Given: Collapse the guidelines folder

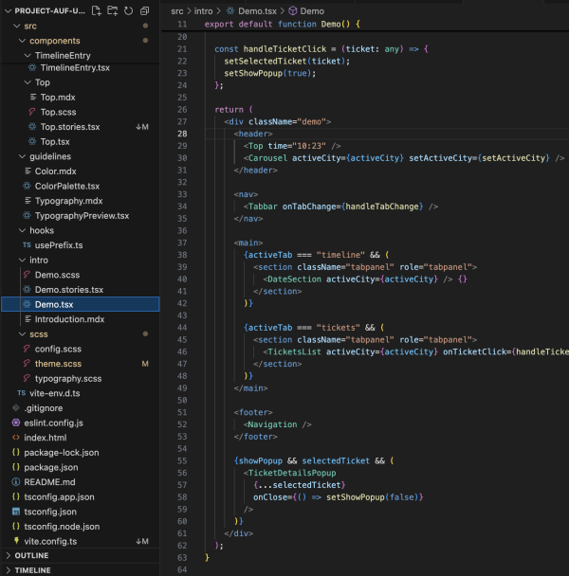Looking at the screenshot, I should (22, 156).
